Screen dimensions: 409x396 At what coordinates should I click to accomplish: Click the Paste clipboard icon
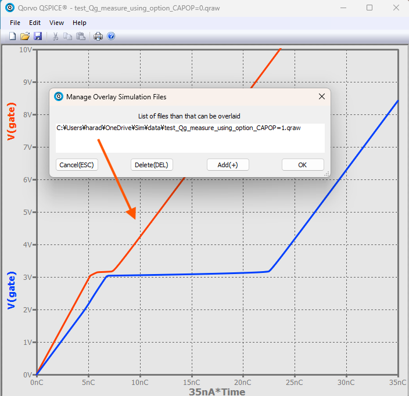(81, 36)
